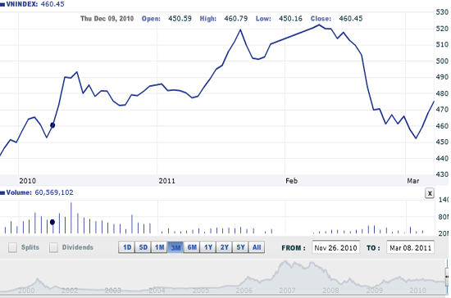Click the Close value 460.45 in header
Screen dimensions: 451x298
pos(351,19)
